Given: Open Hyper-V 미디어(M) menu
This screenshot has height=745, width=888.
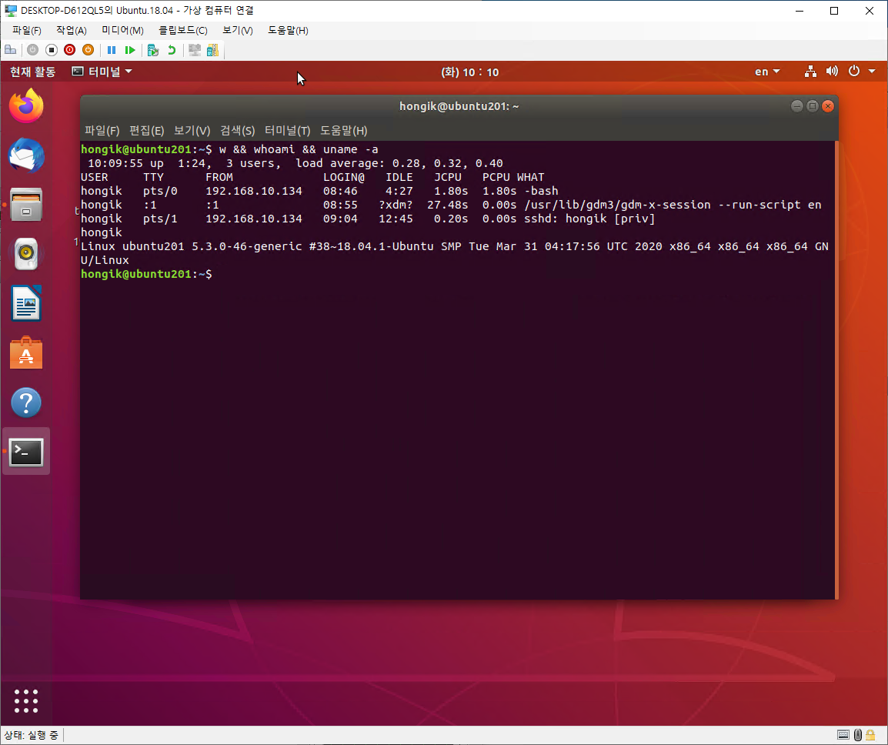Looking at the screenshot, I should click(x=122, y=31).
